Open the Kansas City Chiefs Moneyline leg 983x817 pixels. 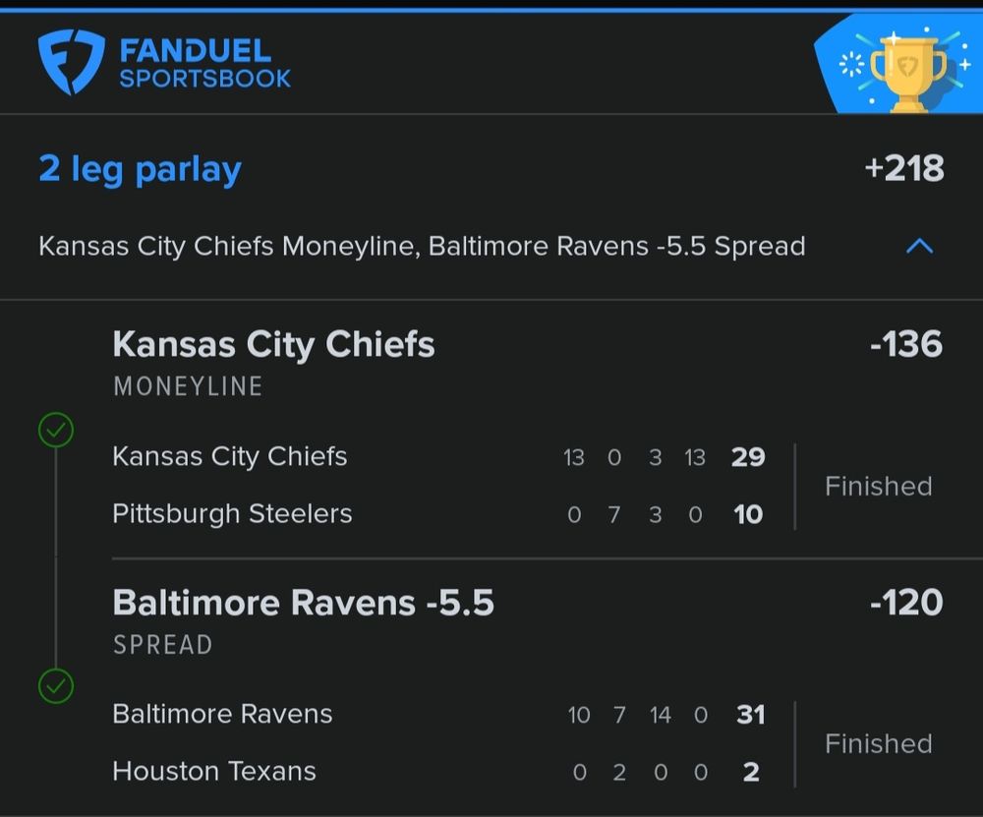coord(273,345)
